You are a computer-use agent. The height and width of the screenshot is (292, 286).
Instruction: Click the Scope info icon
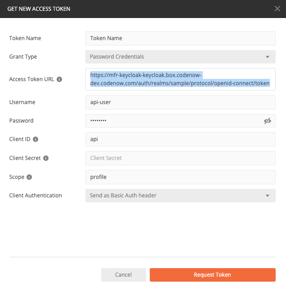pyautogui.click(x=29, y=177)
